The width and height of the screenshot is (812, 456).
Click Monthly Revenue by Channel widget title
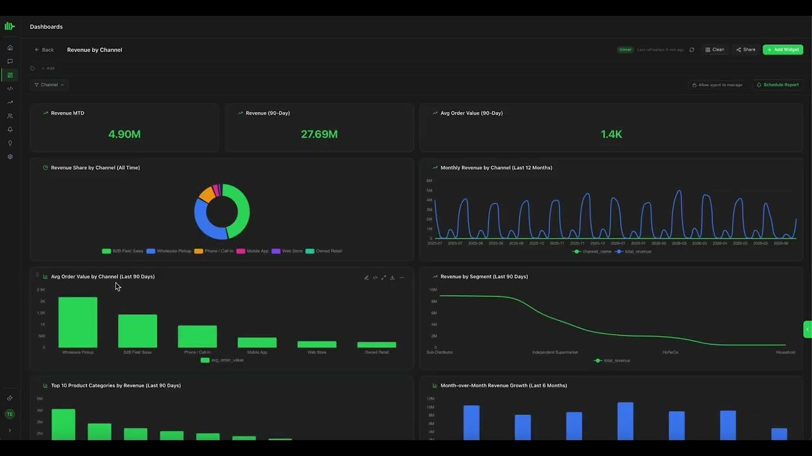[x=496, y=168]
